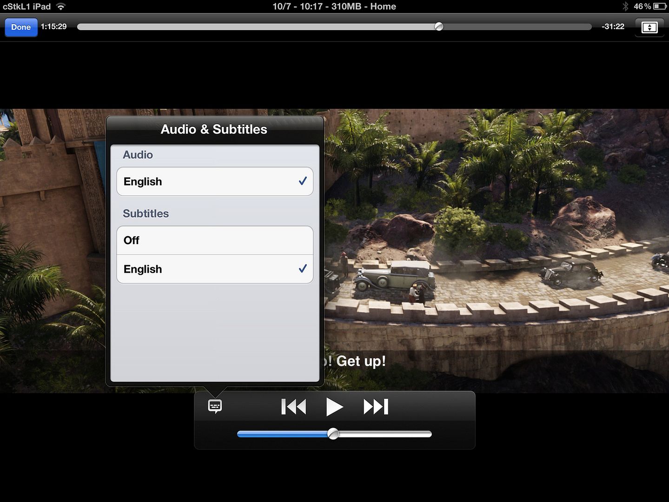Image resolution: width=669 pixels, height=502 pixels.
Task: Click the volume slider knob
Action: [x=333, y=434]
